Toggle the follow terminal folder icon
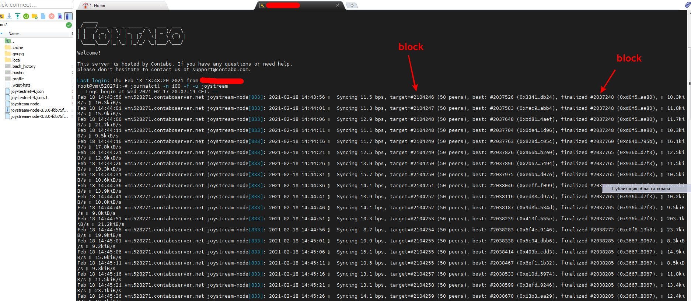 click(68, 16)
